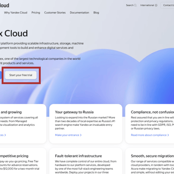174x174 pixels.
Task: Click the Contact Us button
Action: tap(168, 5)
